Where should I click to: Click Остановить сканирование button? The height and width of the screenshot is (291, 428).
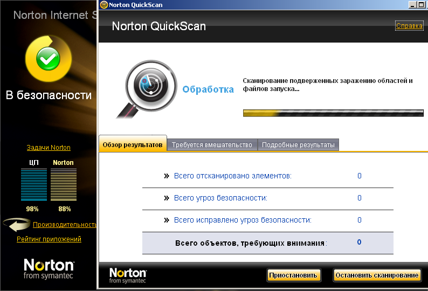(x=377, y=275)
